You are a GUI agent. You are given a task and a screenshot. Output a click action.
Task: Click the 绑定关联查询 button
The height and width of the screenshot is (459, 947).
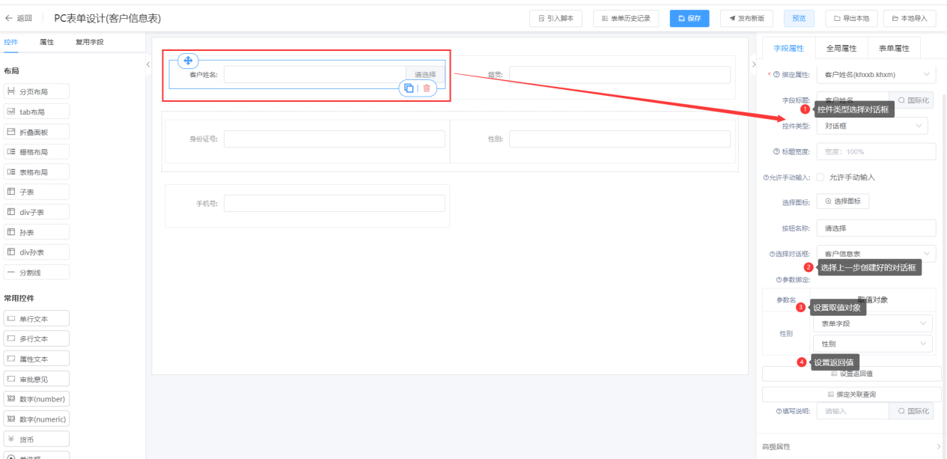(x=851, y=394)
